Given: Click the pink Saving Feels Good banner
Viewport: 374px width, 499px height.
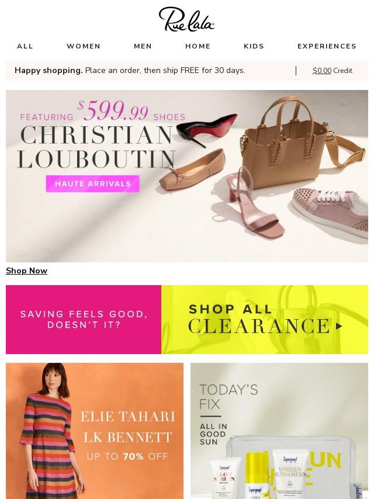Looking at the screenshot, I should [84, 320].
